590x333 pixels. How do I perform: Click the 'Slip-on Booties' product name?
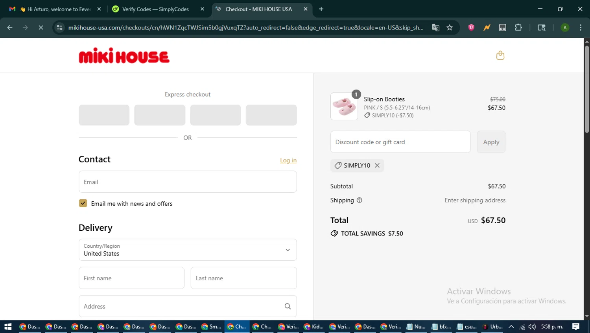384,99
